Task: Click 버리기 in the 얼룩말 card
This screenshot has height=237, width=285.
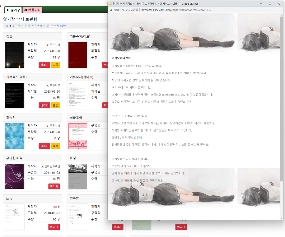Action: pyautogui.click(x=118, y=227)
